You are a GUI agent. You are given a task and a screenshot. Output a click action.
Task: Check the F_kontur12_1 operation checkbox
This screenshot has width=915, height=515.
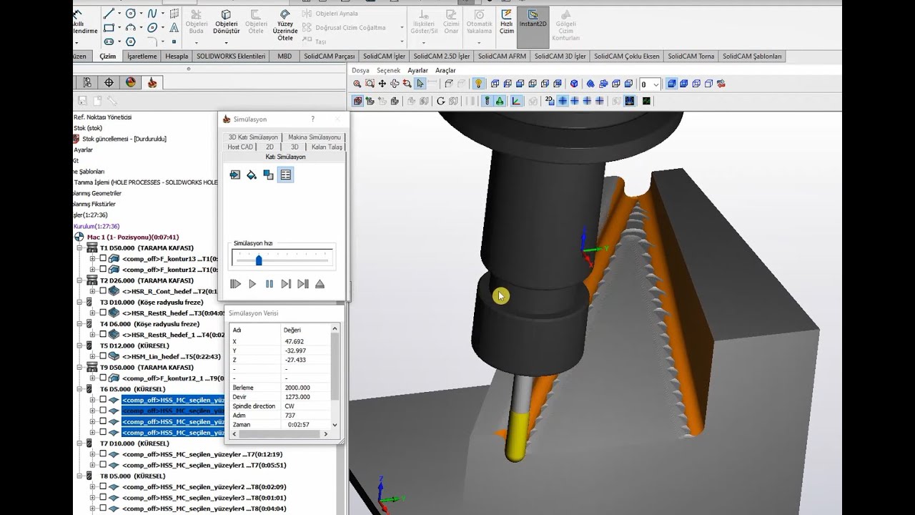tap(103, 378)
